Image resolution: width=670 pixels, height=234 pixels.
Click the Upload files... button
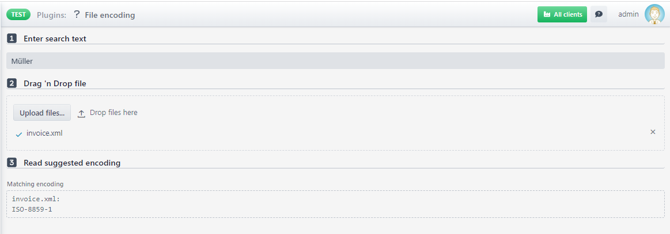coord(42,113)
